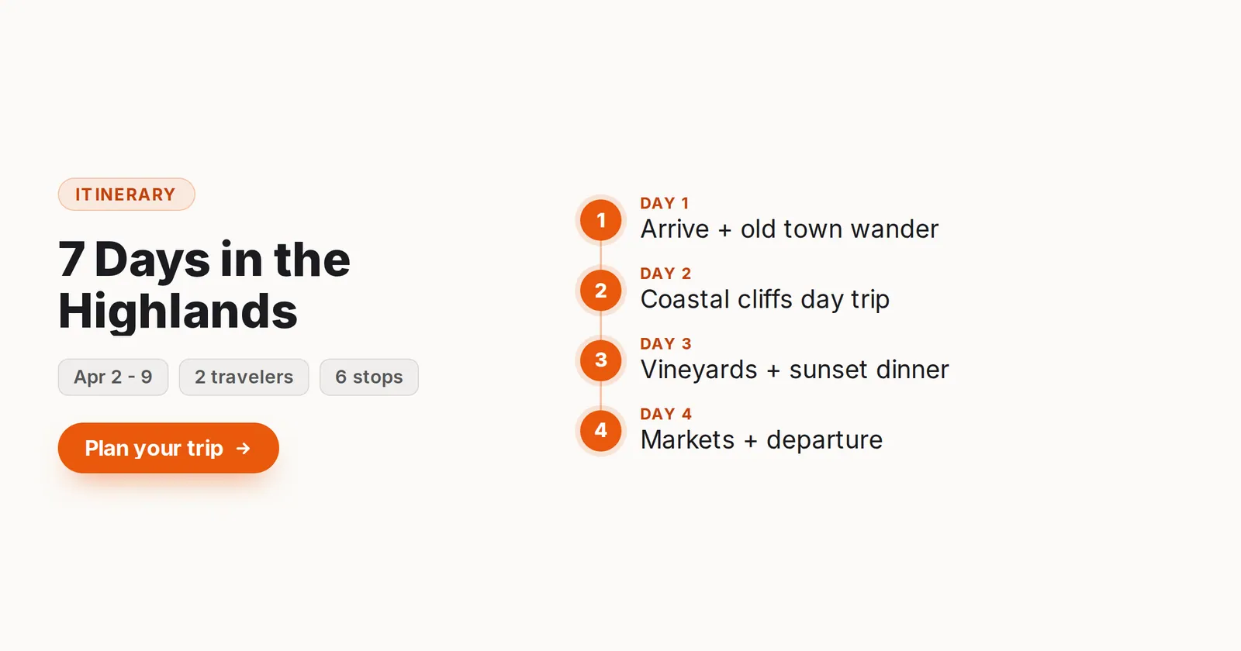The width and height of the screenshot is (1241, 651).
Task: Select the step 3 circle marker
Action: pos(601,360)
